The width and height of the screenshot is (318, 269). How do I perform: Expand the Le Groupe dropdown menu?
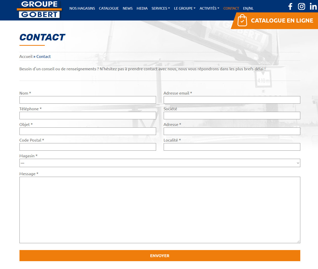(x=185, y=8)
